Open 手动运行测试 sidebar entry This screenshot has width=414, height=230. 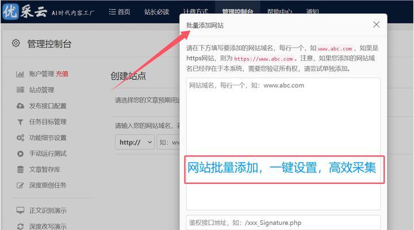pos(48,154)
